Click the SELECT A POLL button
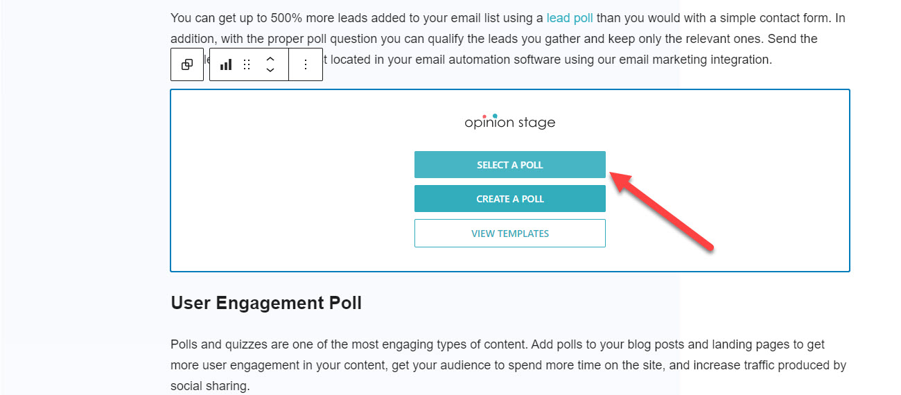This screenshot has width=901, height=395. [510, 165]
